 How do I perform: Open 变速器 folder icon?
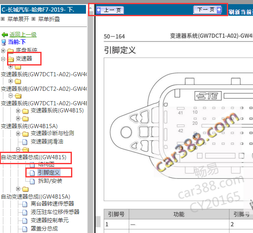point(11,59)
